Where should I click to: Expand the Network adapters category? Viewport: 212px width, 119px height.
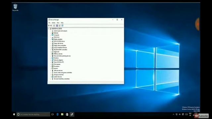coord(51,60)
